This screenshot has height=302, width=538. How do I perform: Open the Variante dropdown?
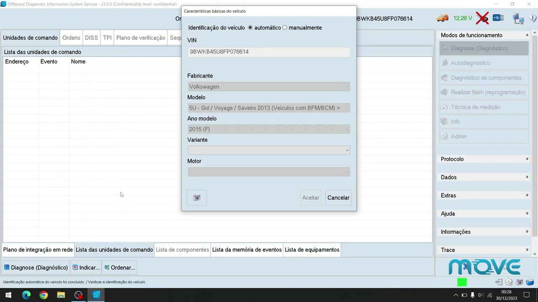pyautogui.click(x=269, y=150)
